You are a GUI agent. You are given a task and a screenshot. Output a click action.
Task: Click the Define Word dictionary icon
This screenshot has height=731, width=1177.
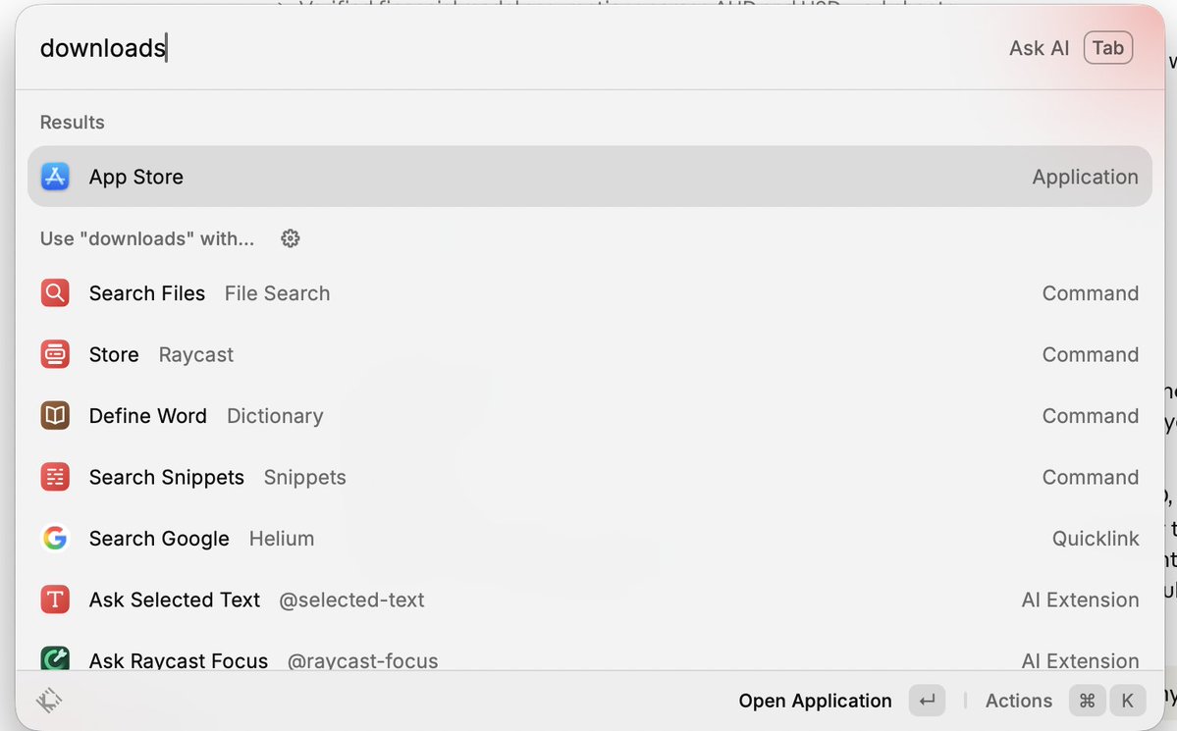[55, 415]
